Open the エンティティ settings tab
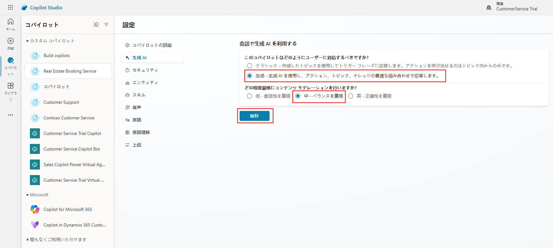 [x=152, y=83]
